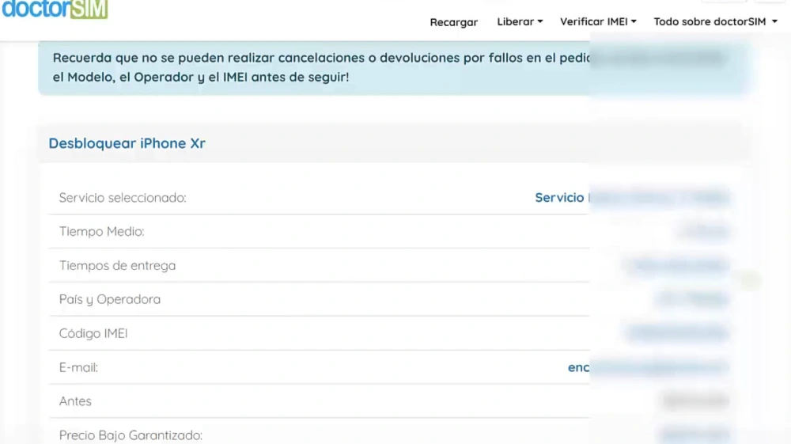
Task: Select the País y Operadora label
Action: point(109,300)
